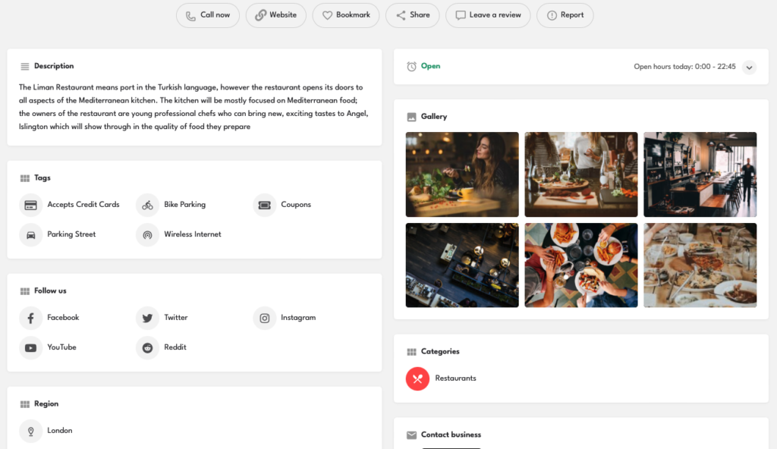777x449 pixels.
Task: Click the London location pin icon
Action: [30, 431]
